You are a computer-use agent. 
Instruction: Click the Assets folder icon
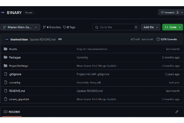(6, 49)
